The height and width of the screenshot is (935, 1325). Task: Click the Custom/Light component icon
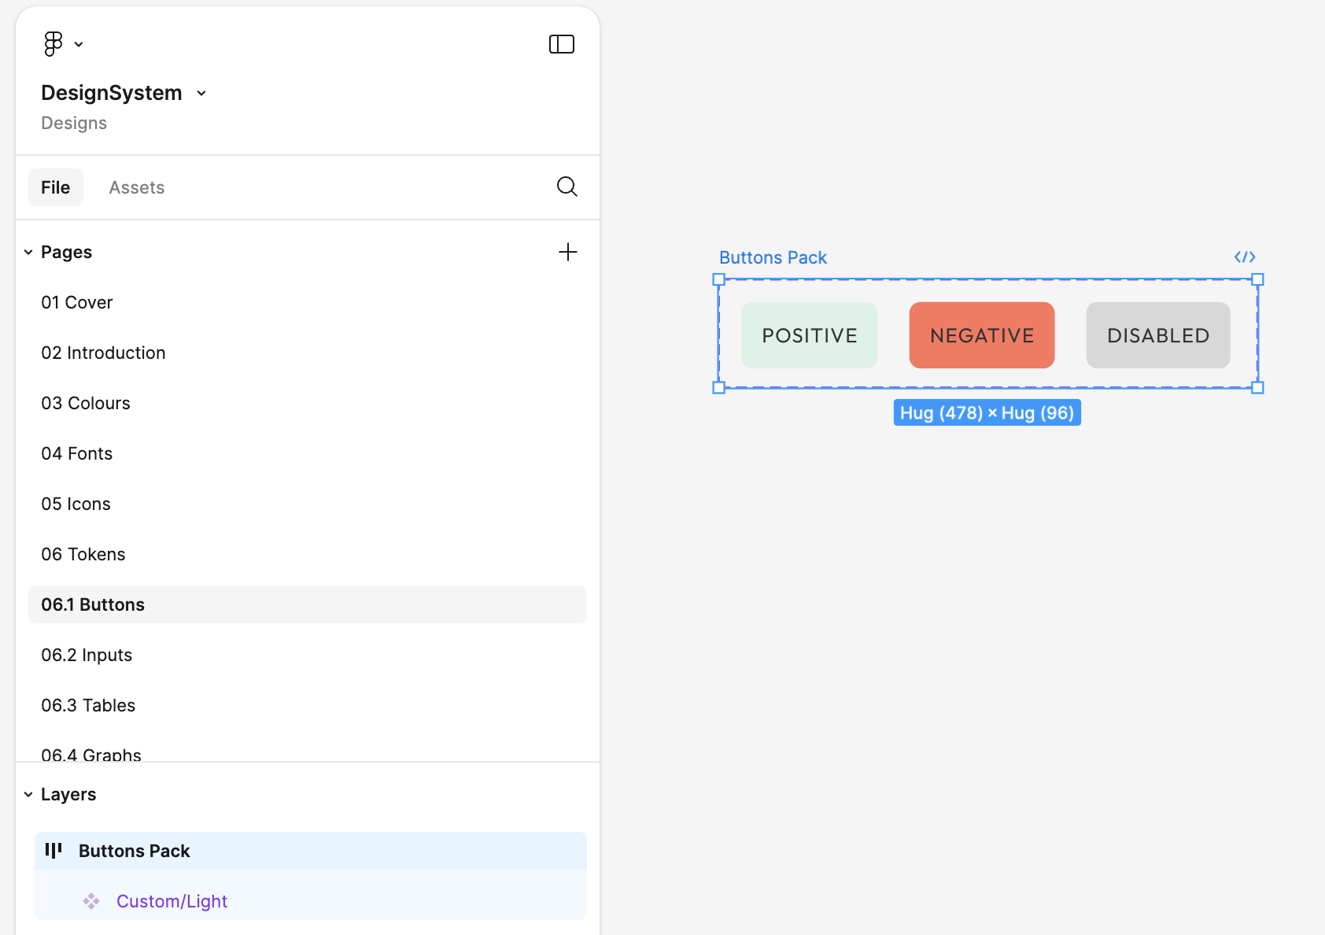point(91,901)
